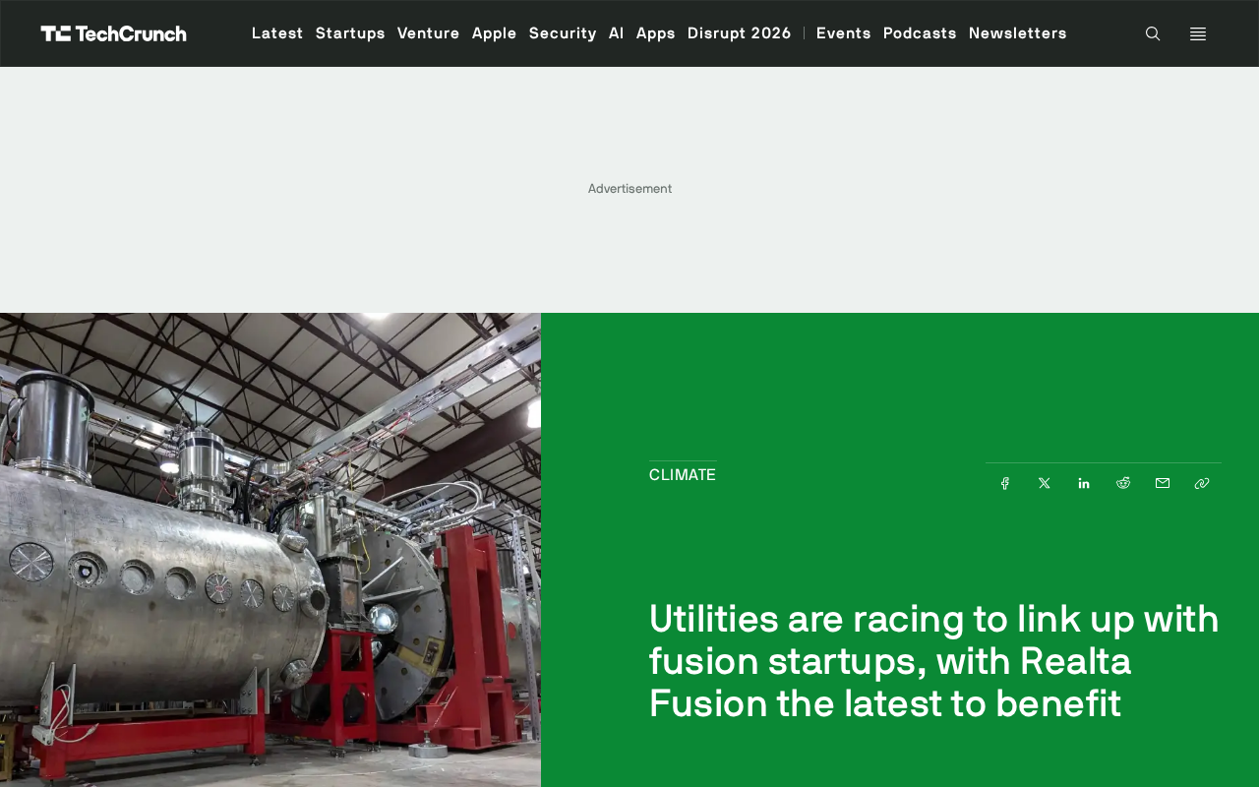Open the Newsletters page
The image size is (1259, 787).
point(1018,33)
